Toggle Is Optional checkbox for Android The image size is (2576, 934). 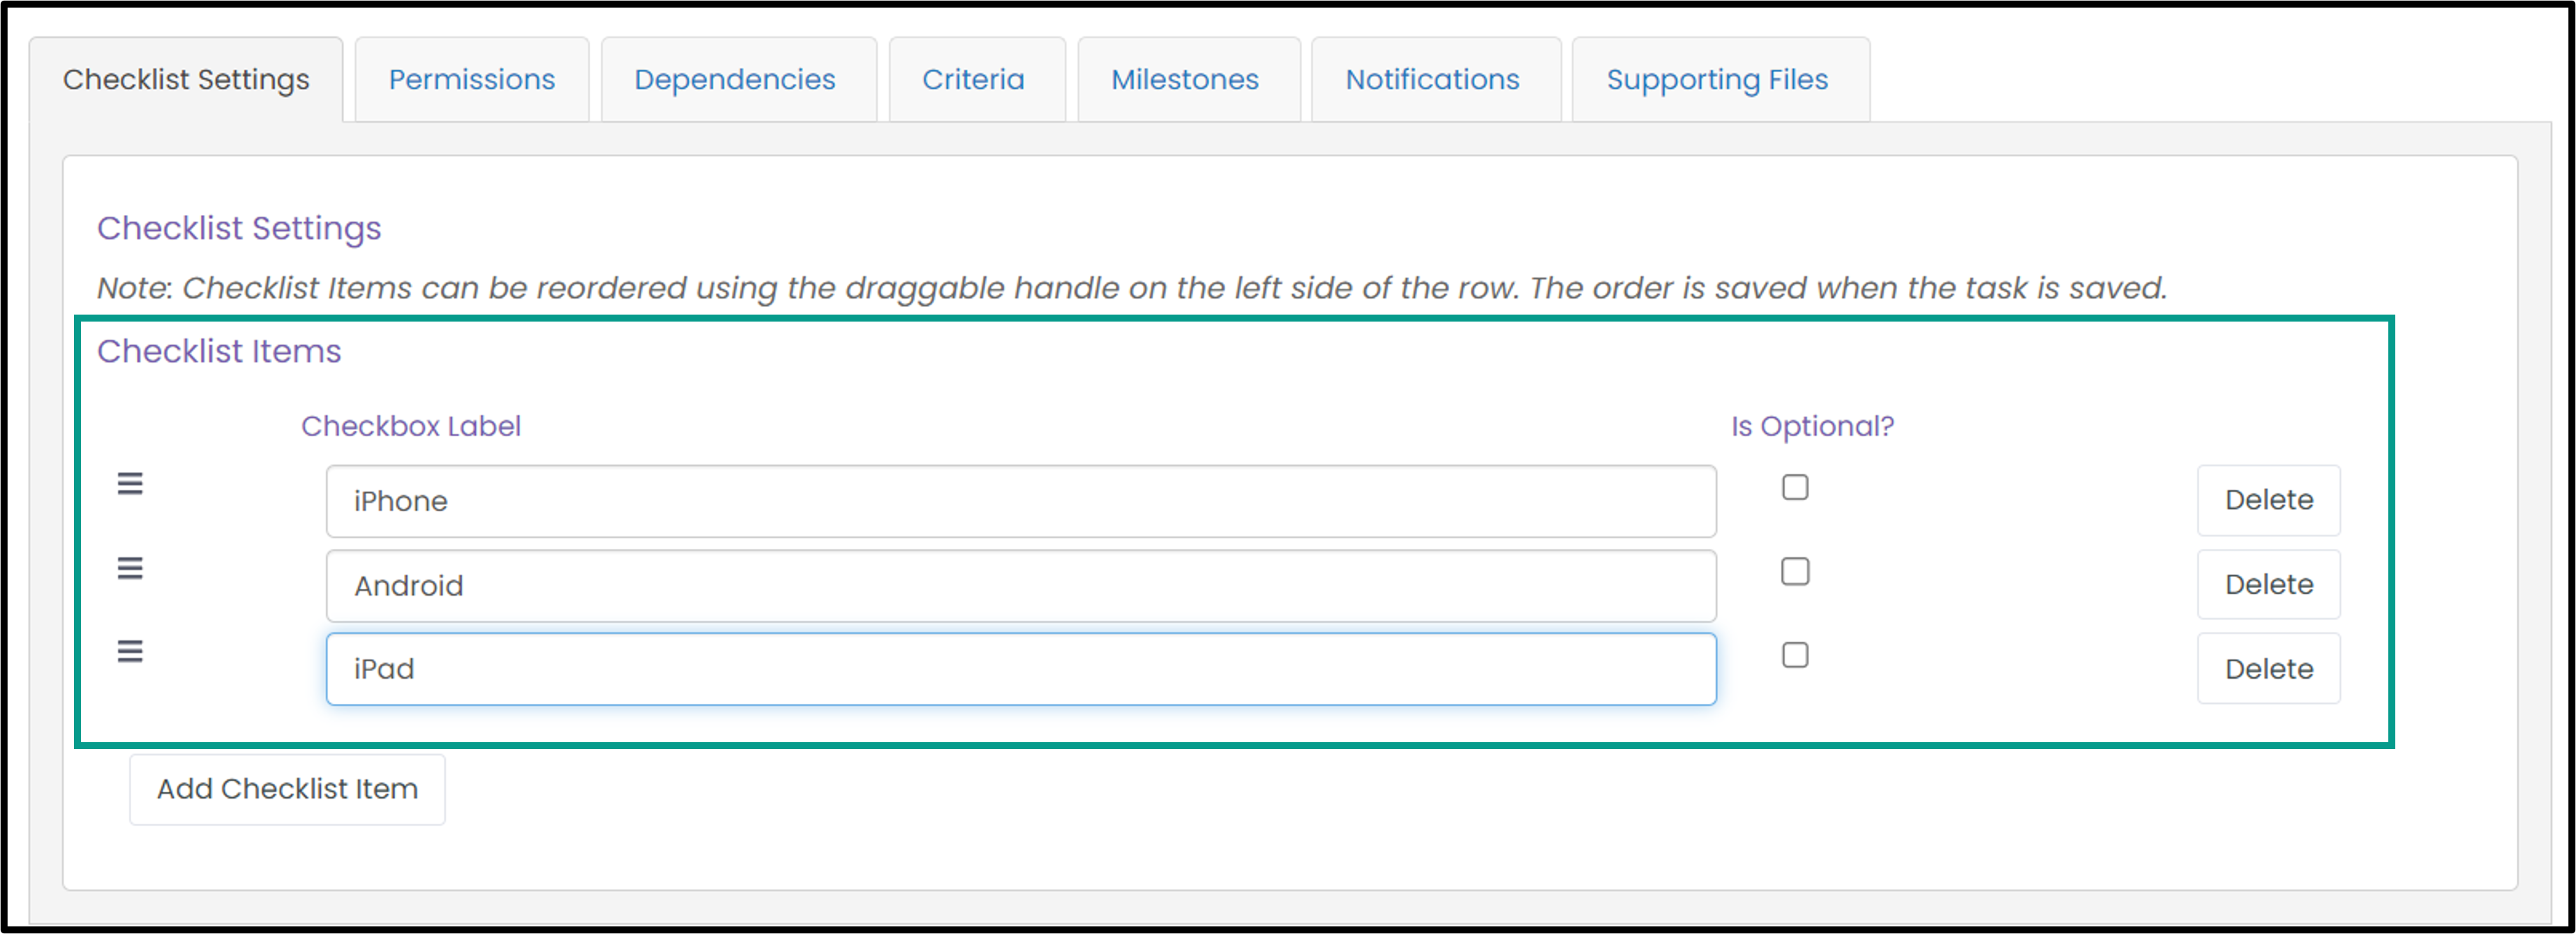[x=1795, y=571]
